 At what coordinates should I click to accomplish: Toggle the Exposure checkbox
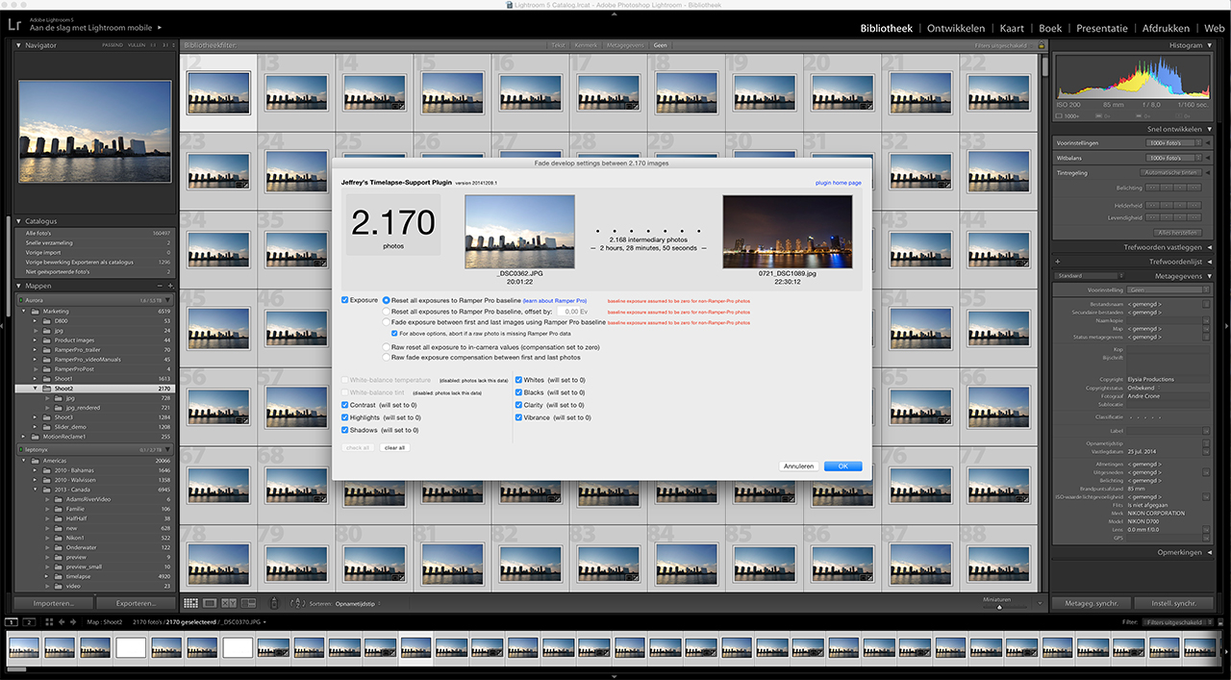click(345, 300)
